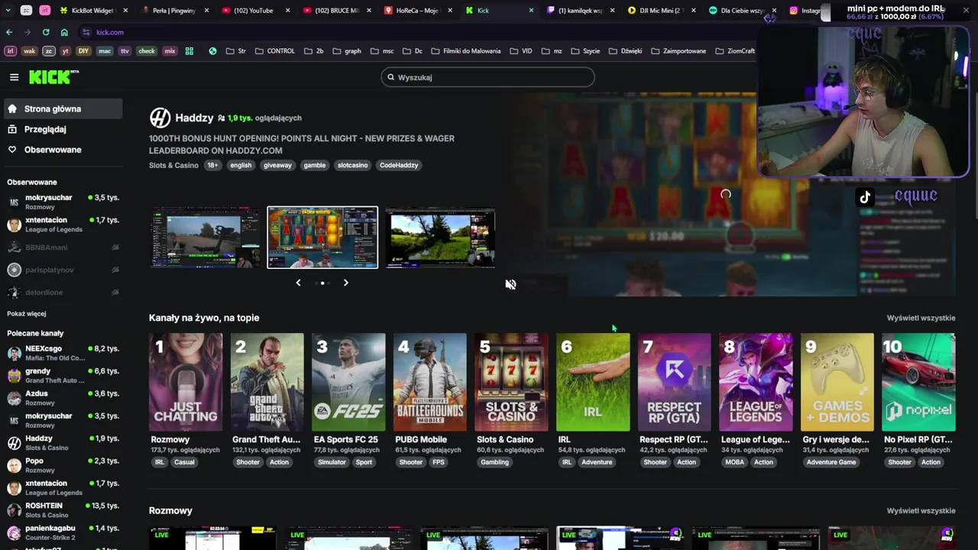Screen dimensions: 978x550
Task: Switch to HoReCa browser tab
Action: tap(418, 11)
